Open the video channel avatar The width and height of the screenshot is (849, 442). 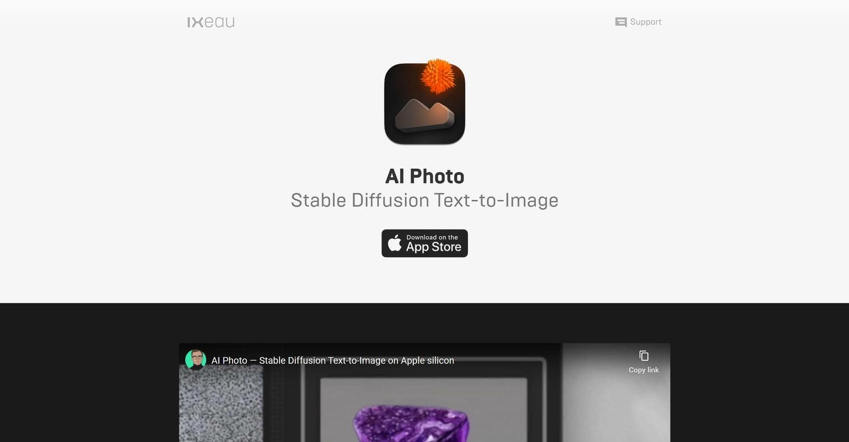click(196, 360)
